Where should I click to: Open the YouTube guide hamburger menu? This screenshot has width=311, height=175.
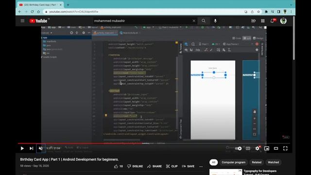[22, 21]
